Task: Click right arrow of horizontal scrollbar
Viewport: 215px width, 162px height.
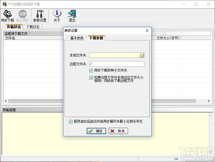Action: (x=208, y=101)
